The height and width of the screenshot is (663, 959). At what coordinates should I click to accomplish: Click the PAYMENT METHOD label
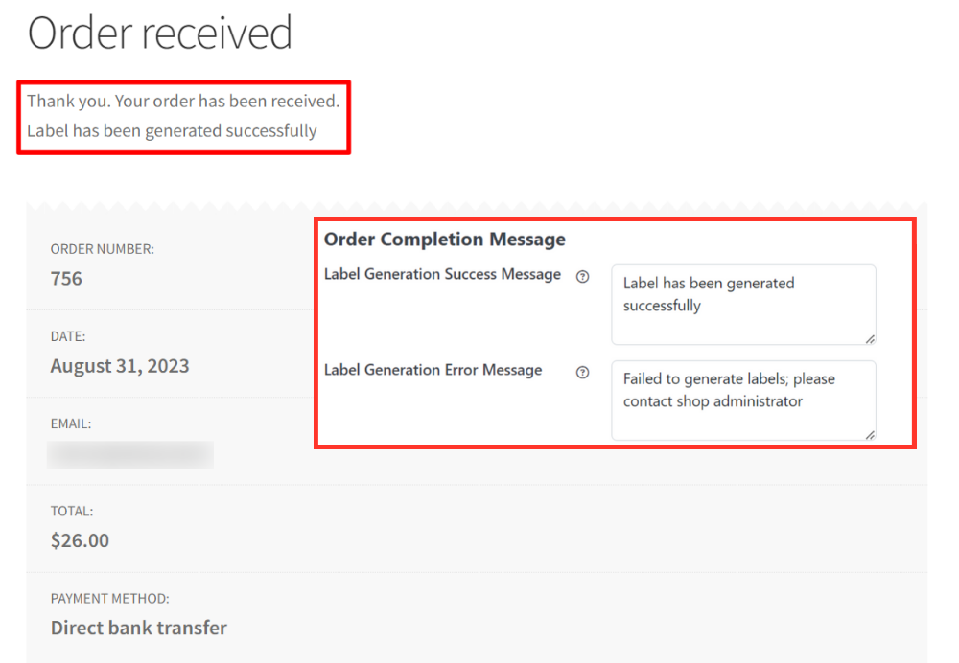tap(110, 599)
